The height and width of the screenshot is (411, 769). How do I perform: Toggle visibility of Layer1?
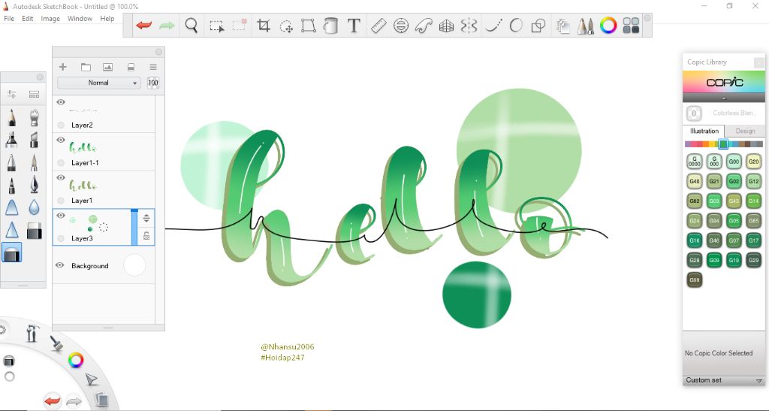[x=61, y=177]
